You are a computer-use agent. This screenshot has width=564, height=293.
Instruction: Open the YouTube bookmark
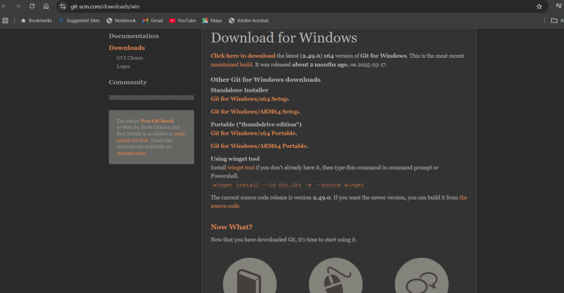(182, 20)
